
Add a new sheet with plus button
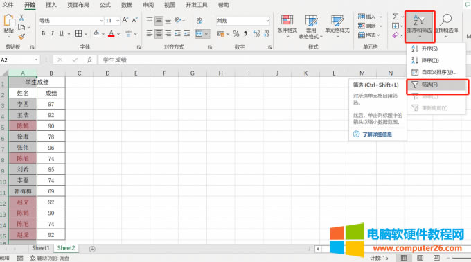[x=92, y=249]
